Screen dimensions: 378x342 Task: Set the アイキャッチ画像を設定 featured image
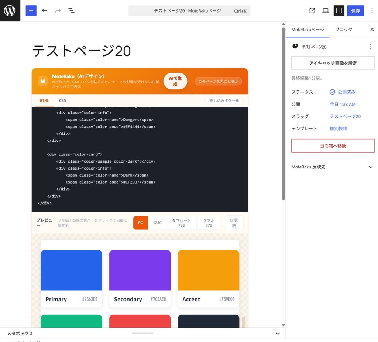pyautogui.click(x=333, y=63)
